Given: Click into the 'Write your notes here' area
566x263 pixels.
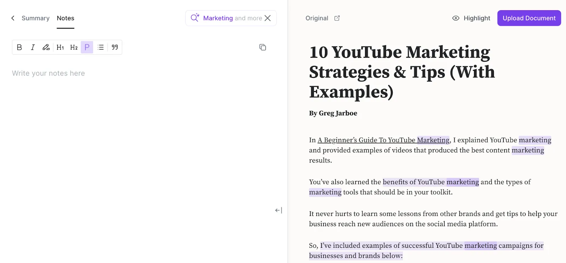Looking at the screenshot, I should (48, 73).
